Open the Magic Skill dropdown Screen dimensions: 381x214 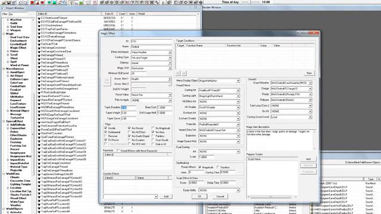[170, 68]
